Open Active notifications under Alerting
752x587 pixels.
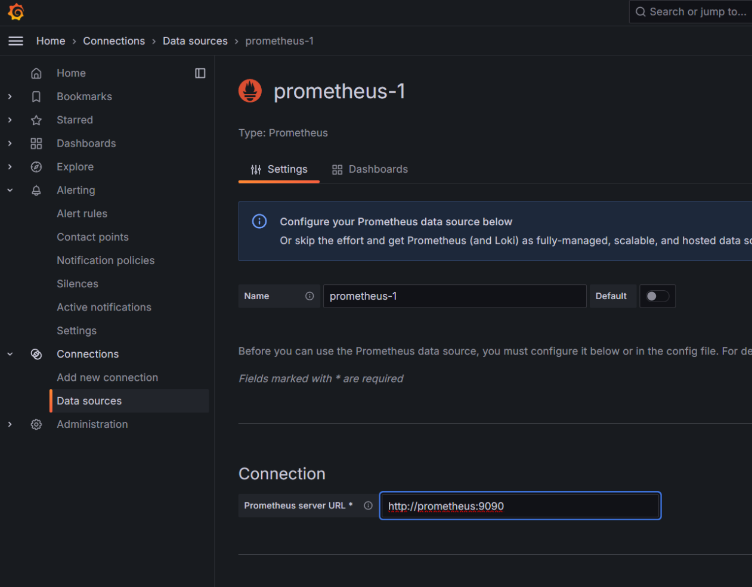(x=104, y=308)
